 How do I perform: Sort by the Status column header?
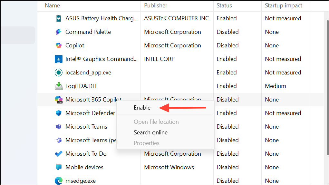(x=224, y=5)
